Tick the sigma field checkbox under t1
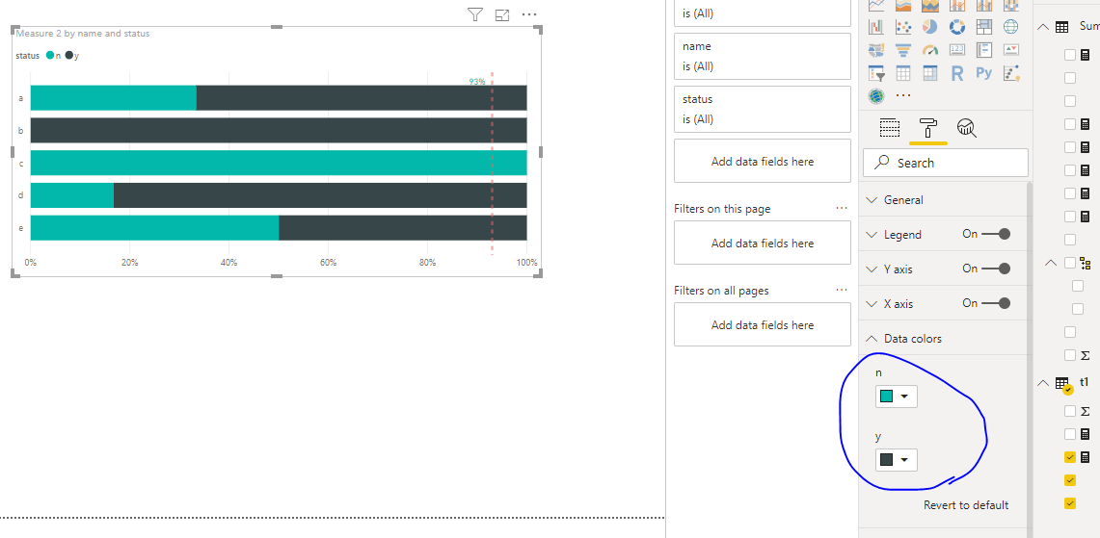Viewport: 1100px width, 538px height. (1070, 411)
